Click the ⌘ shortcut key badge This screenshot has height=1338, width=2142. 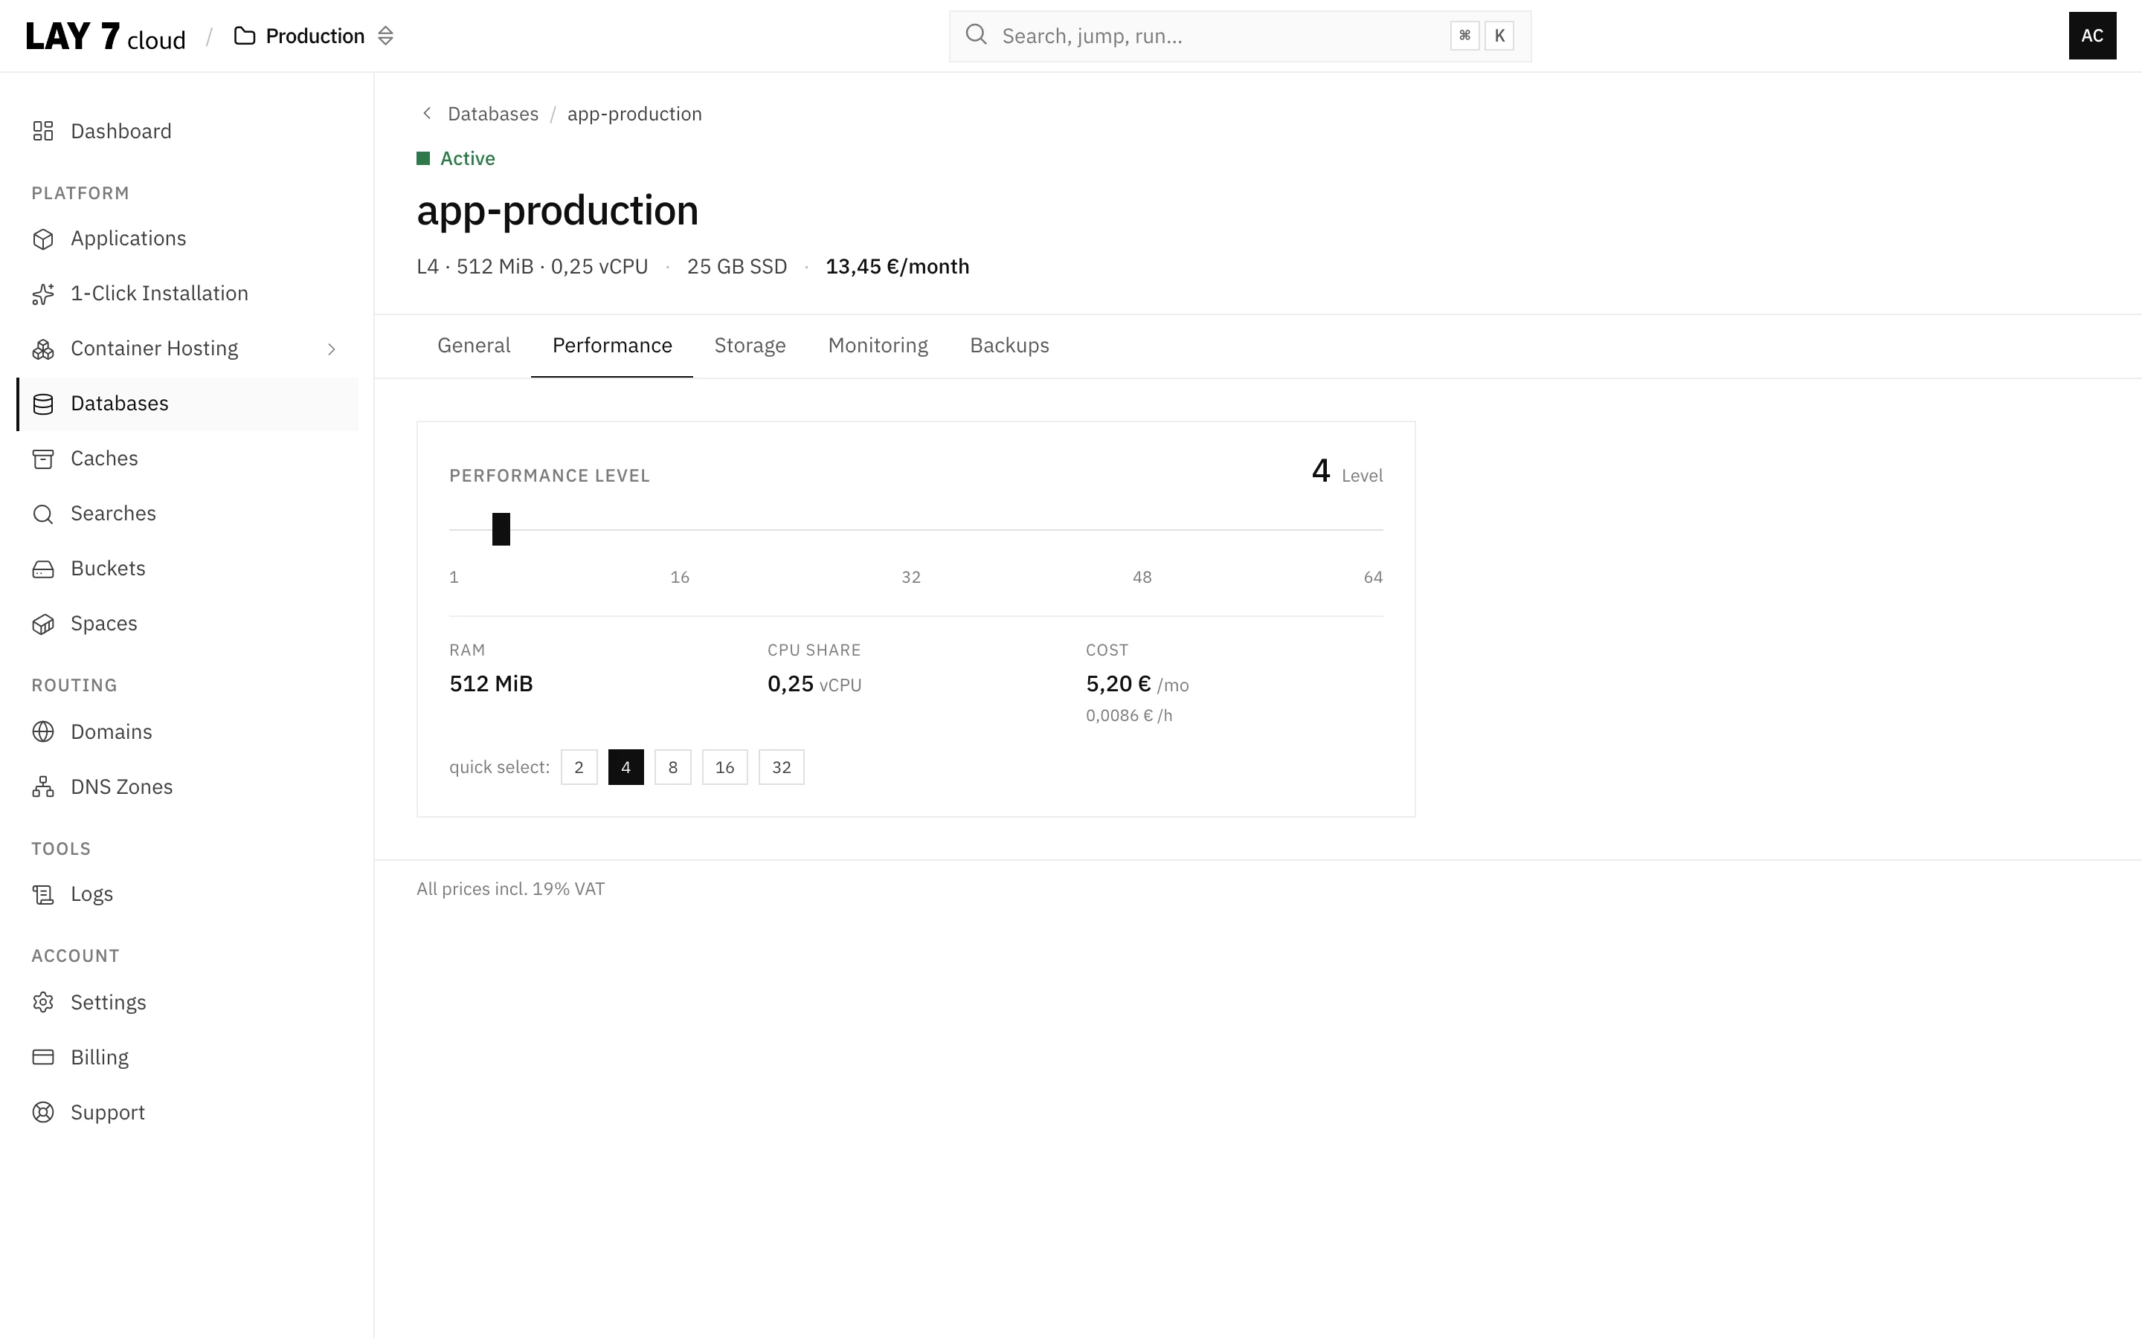(x=1464, y=36)
